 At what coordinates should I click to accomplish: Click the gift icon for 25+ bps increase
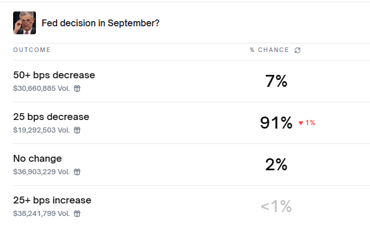pos(77,214)
